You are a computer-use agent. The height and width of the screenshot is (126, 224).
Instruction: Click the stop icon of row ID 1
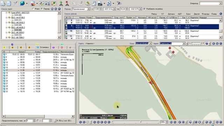(x=4, y=55)
